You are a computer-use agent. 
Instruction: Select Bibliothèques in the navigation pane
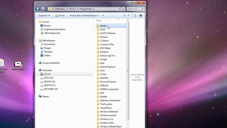pyautogui.click(x=49, y=41)
